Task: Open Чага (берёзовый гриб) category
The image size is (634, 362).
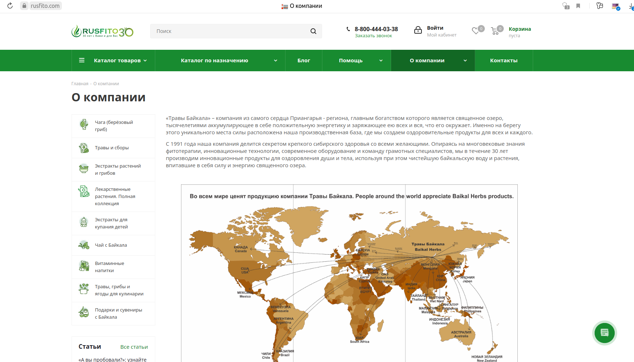Action: [114, 126]
